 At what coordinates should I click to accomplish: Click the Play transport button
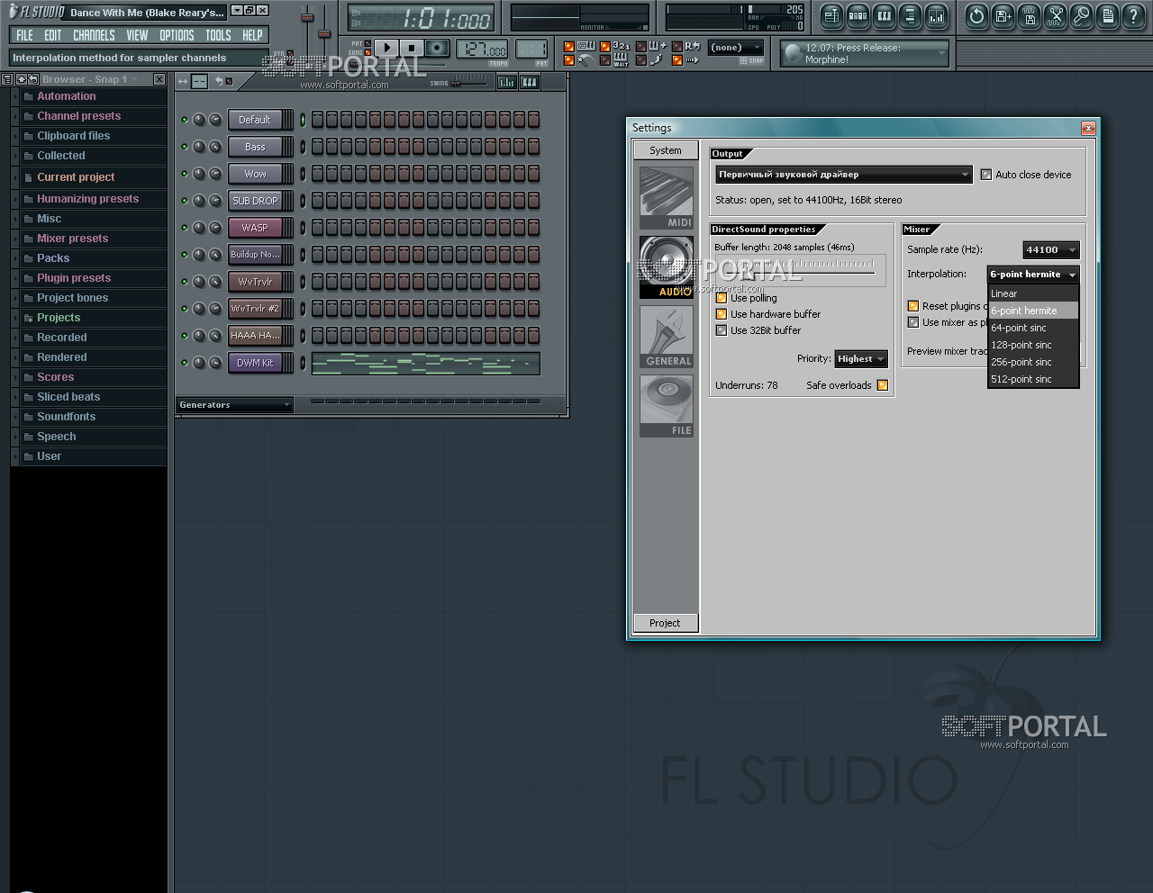point(386,48)
